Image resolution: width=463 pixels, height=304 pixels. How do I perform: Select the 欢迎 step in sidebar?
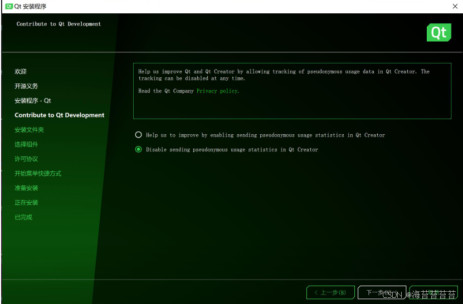pos(21,71)
